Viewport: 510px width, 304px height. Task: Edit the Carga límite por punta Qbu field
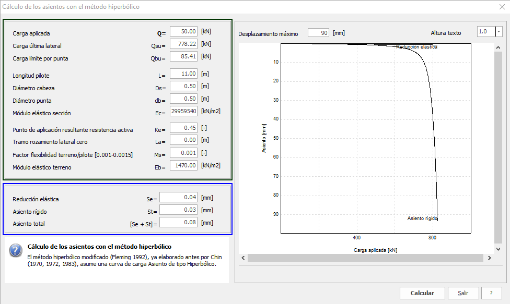(183, 56)
